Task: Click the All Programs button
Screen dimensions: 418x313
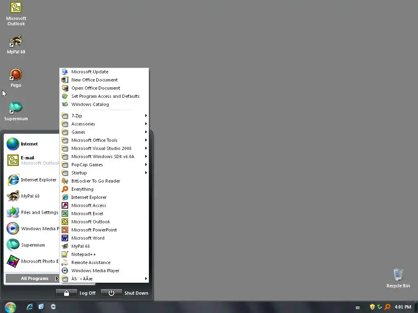Action: pos(32,278)
